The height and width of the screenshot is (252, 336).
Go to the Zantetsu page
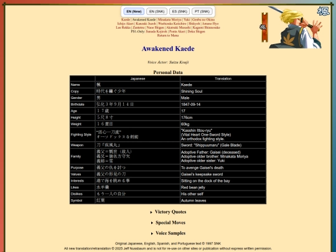click(x=138, y=27)
